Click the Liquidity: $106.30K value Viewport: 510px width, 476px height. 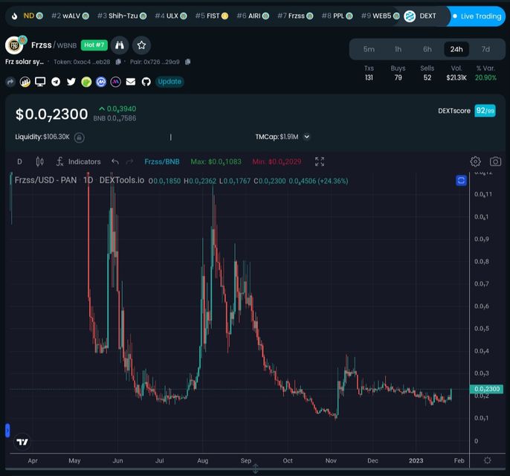pos(42,137)
